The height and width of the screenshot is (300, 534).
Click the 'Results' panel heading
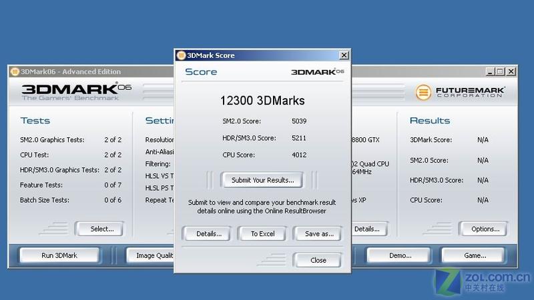tap(430, 121)
